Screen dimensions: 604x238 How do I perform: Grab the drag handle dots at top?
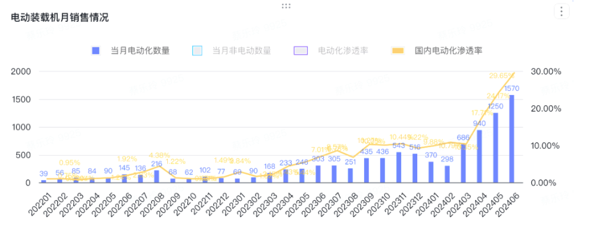click(286, 6)
